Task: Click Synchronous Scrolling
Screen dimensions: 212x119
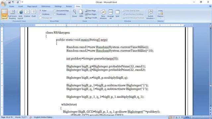Action: [133, 14]
